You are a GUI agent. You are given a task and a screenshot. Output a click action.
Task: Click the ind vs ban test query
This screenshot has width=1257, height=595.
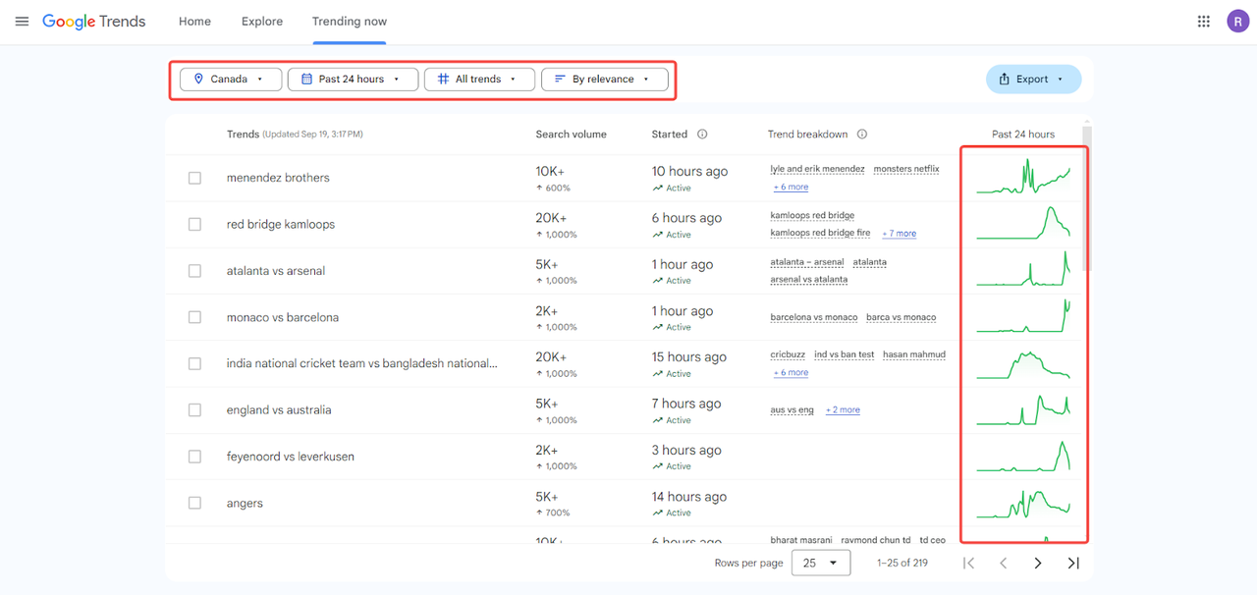coord(845,354)
